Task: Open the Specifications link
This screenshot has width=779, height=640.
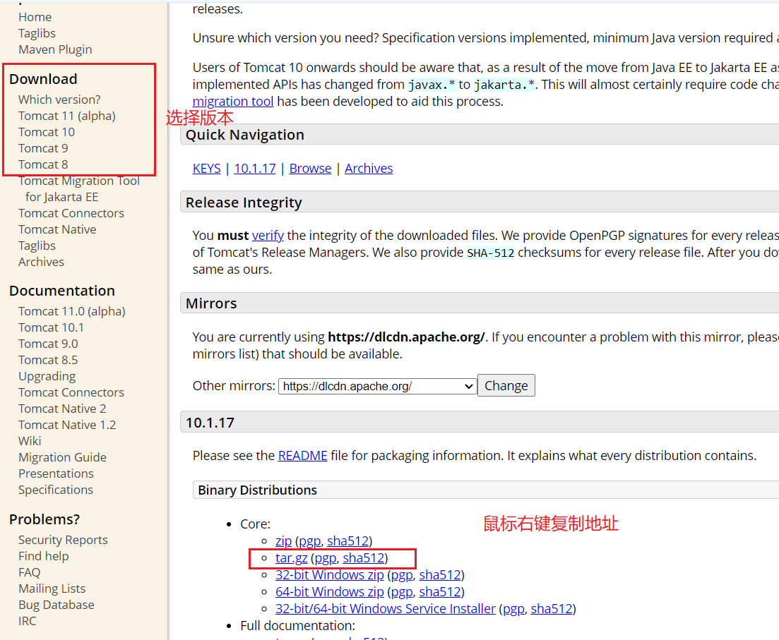Action: (56, 490)
